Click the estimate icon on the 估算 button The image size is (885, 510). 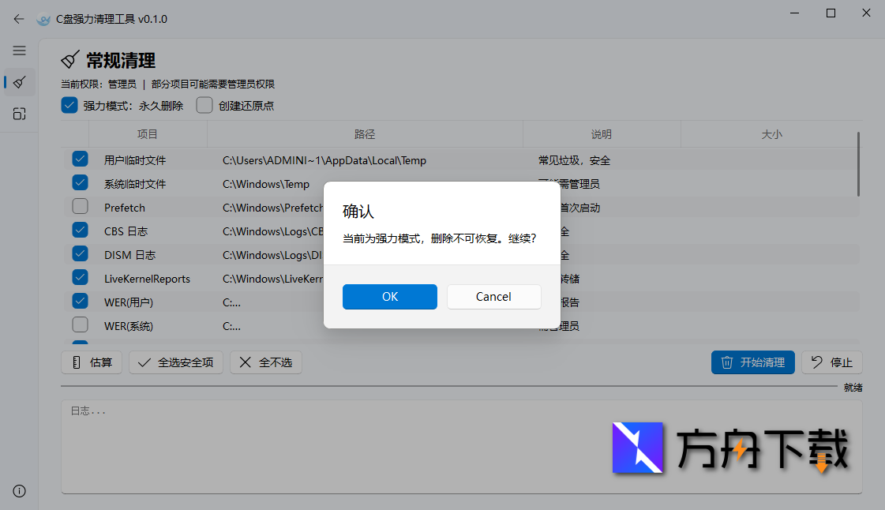(76, 362)
